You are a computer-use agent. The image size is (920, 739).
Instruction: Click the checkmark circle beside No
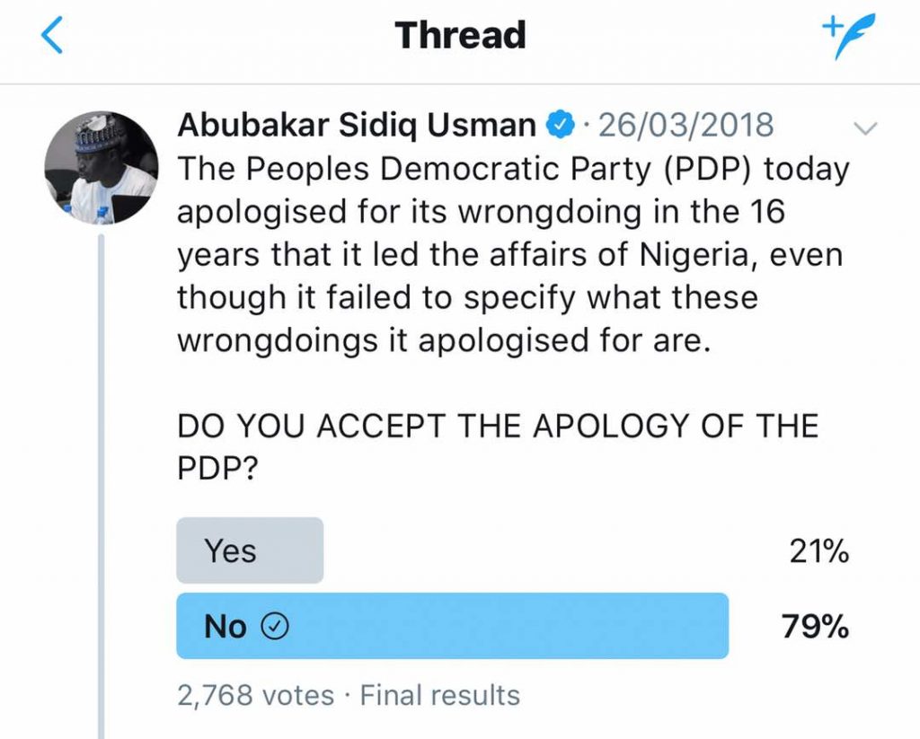click(275, 627)
